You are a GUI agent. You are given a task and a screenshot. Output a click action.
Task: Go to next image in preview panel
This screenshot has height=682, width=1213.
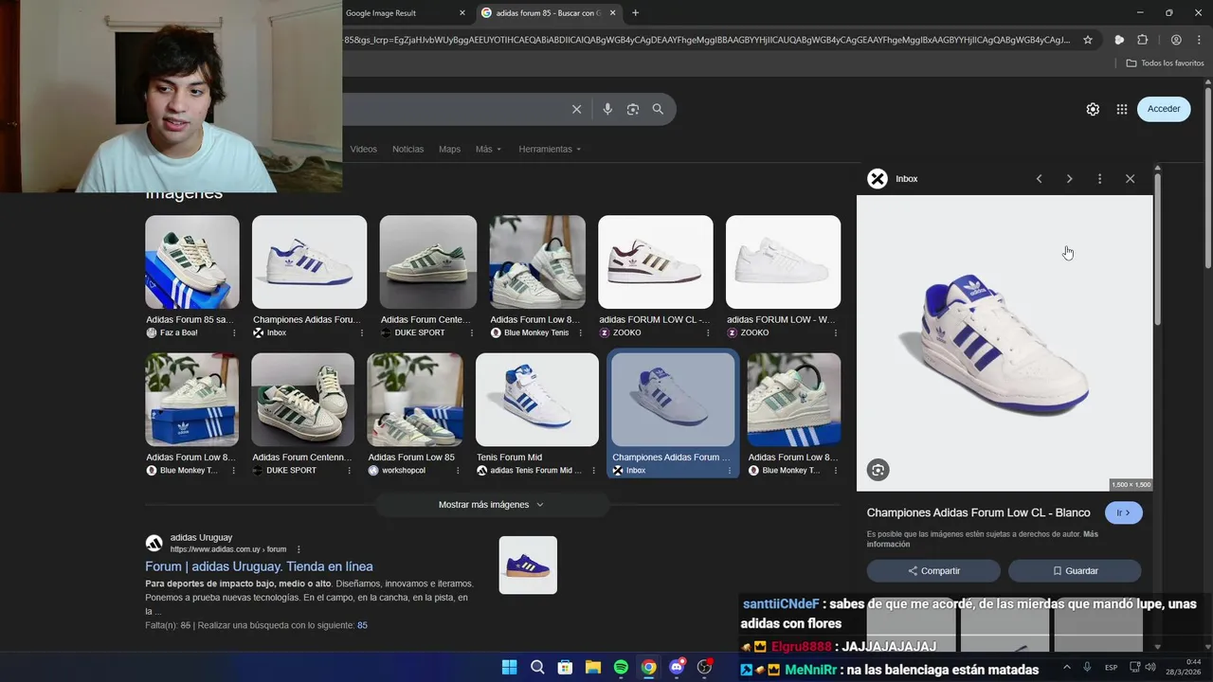click(x=1069, y=179)
